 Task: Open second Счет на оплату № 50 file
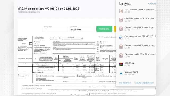point(140,45)
